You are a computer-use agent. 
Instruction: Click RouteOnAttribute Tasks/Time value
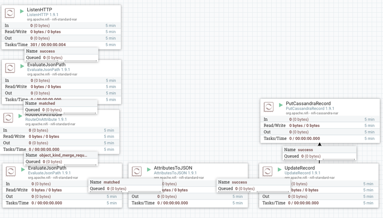(x=44, y=149)
